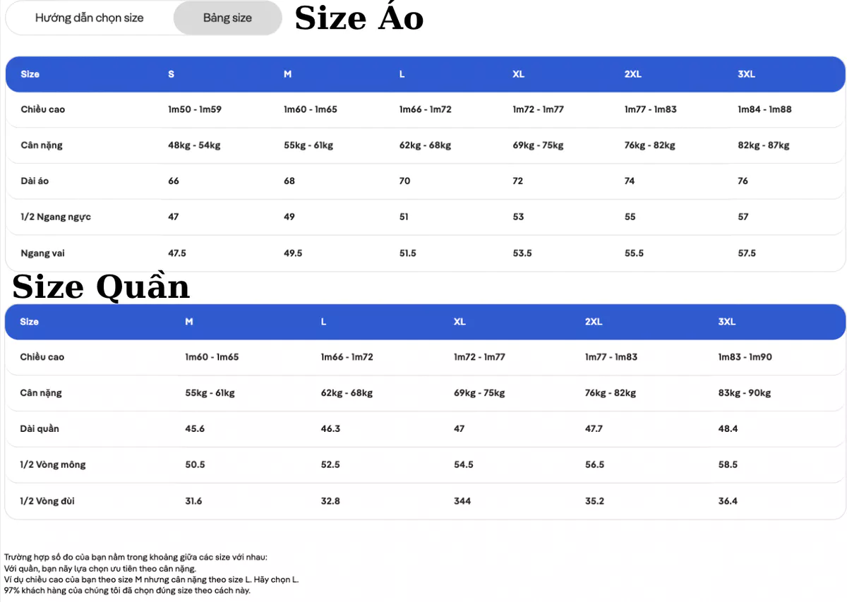This screenshot has width=847, height=602.
Task: Click the '1/2 Vòng đùi' row label
Action: [47, 501]
